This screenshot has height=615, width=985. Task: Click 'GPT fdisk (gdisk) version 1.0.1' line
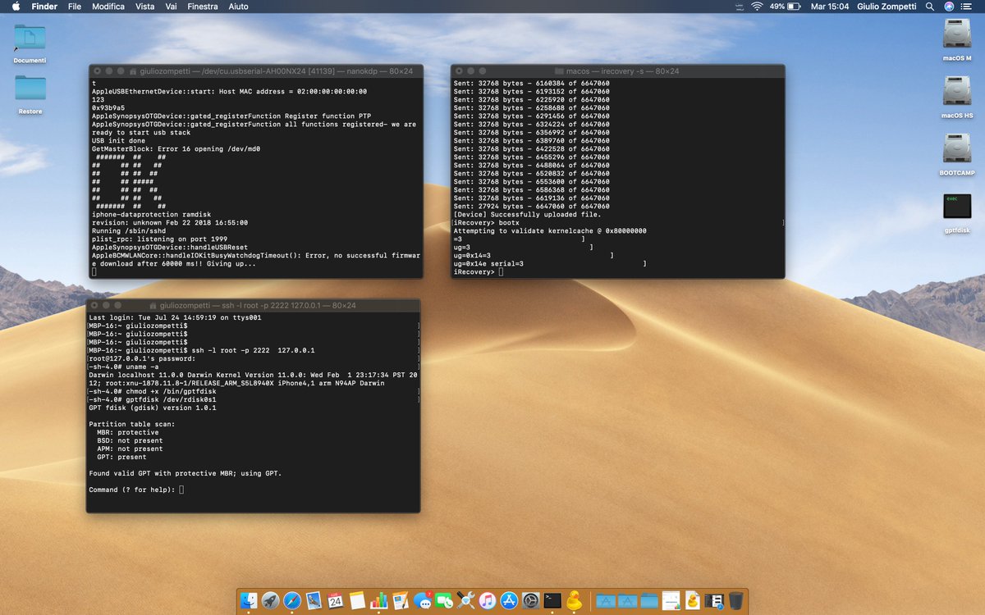152,408
